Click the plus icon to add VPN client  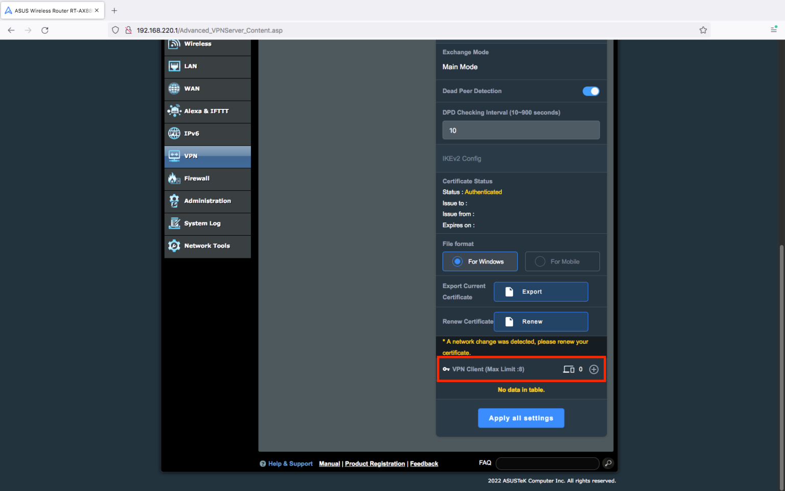[593, 369]
